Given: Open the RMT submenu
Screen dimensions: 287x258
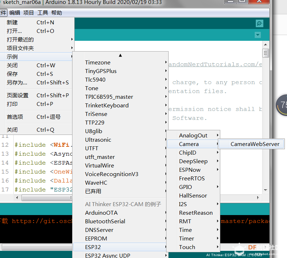Looking at the screenshot, I should [193, 221].
